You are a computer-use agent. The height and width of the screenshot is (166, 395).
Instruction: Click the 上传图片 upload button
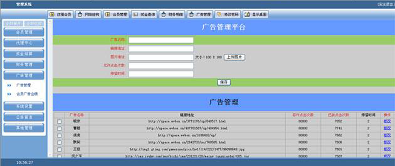point(234,57)
